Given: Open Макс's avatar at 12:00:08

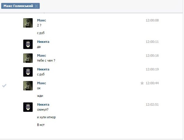Looking at the screenshot, I should [x=28, y=23].
